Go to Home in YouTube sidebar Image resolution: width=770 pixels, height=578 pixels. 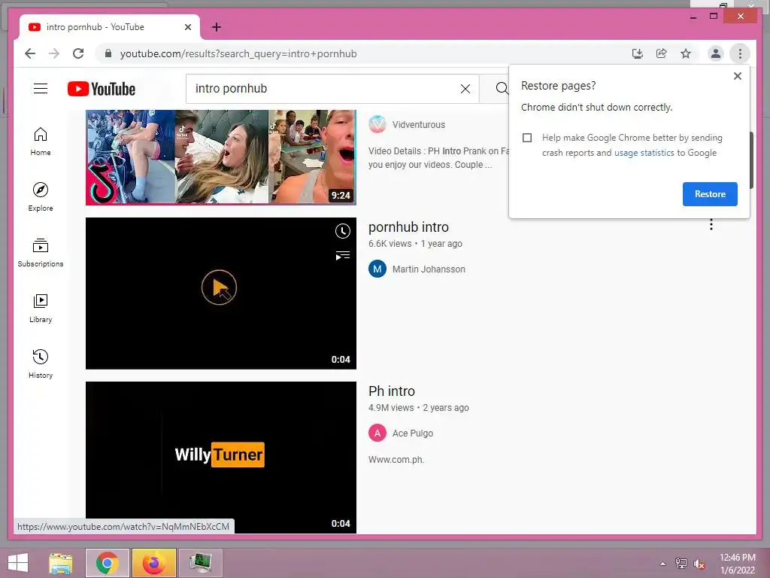[41, 141]
